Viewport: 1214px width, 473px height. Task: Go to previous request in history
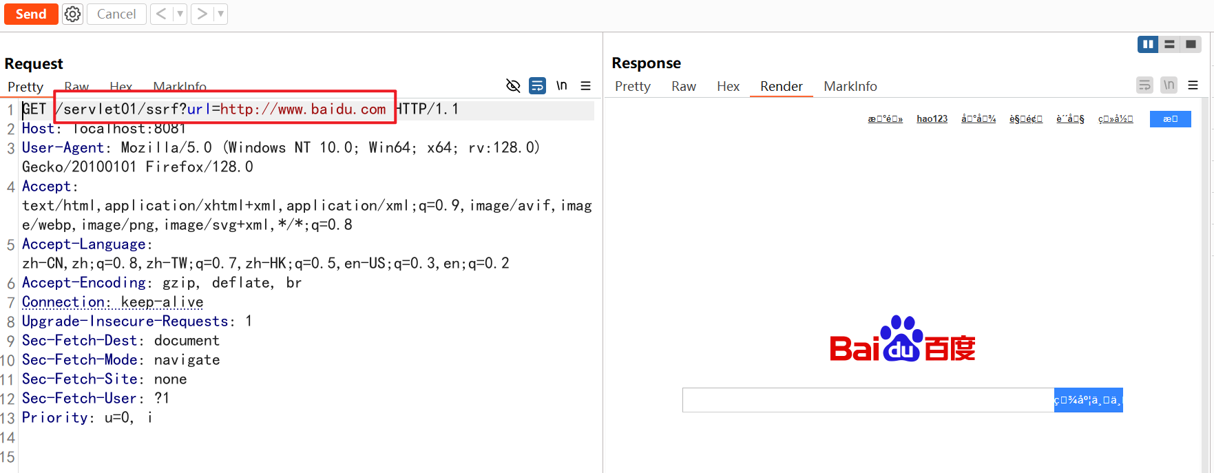(x=161, y=14)
